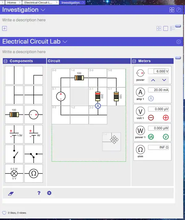Collapse the Meters panel
Screen dimensions: 185x220
click(134, 61)
